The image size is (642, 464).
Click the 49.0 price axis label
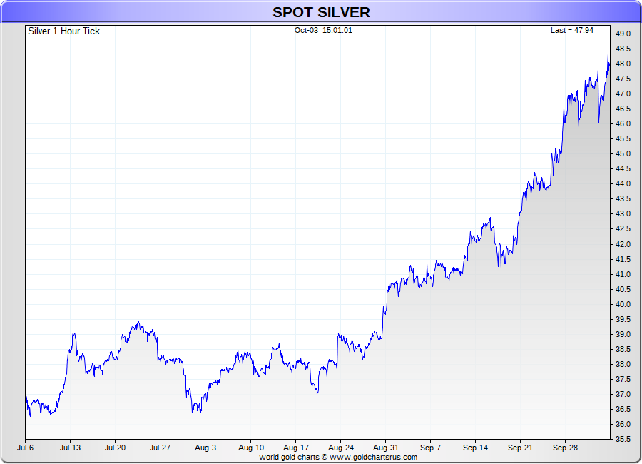point(623,34)
